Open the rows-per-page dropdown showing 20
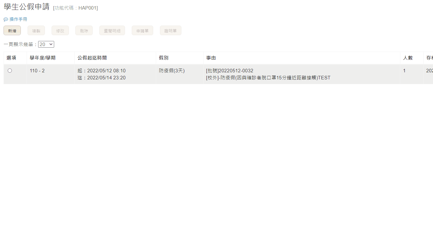This screenshot has width=433, height=248. (46, 44)
